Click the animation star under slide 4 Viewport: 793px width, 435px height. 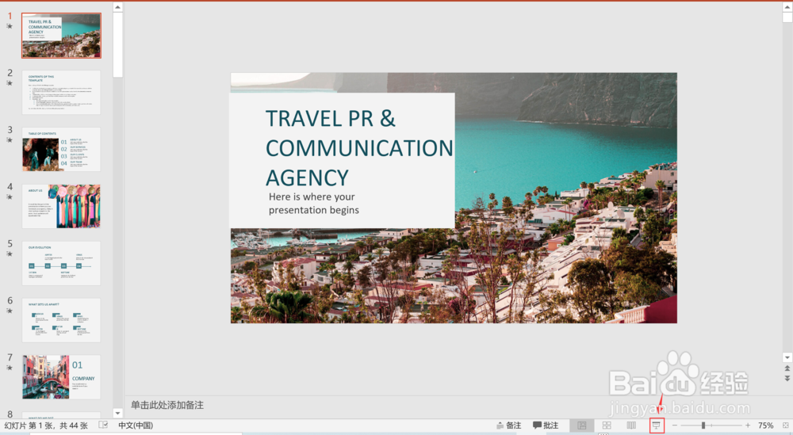10,197
